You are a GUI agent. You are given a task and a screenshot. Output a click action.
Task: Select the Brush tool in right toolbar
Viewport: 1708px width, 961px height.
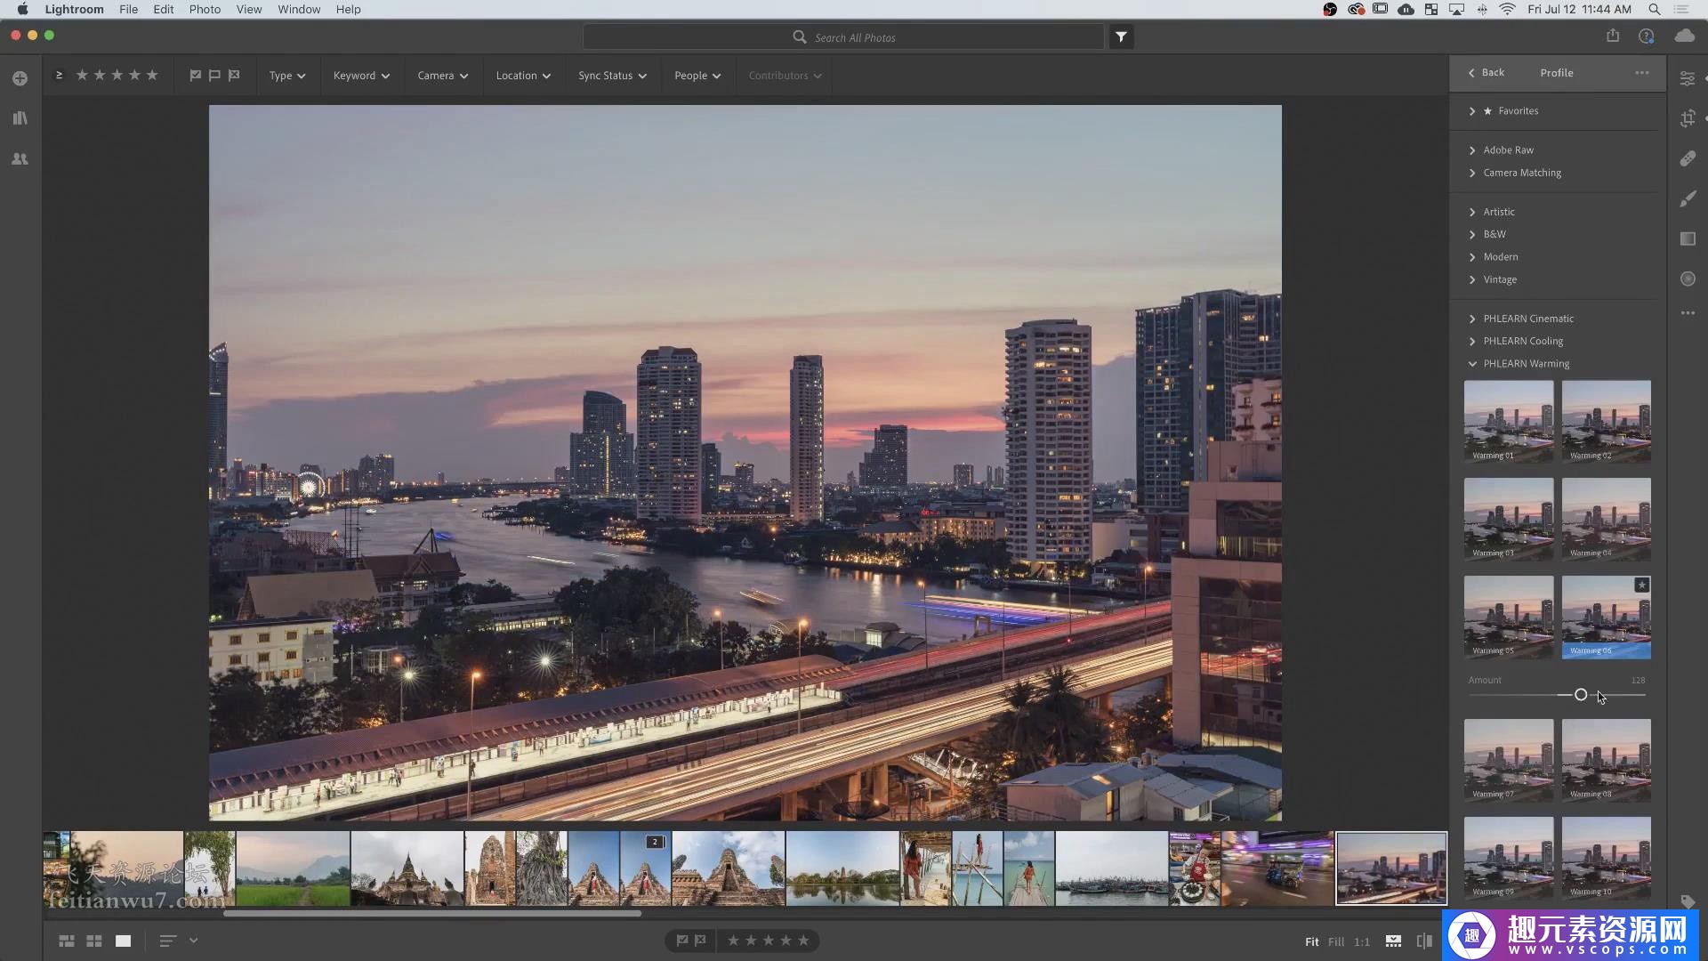[x=1688, y=199]
